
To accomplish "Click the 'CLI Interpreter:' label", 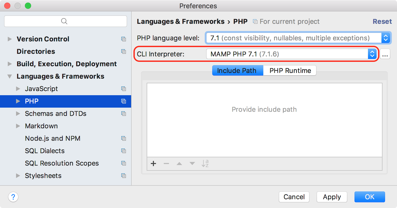I will (161, 54).
